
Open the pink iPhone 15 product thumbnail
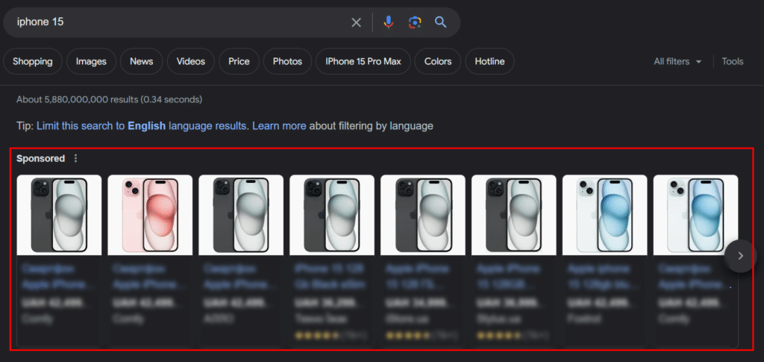[x=150, y=215]
